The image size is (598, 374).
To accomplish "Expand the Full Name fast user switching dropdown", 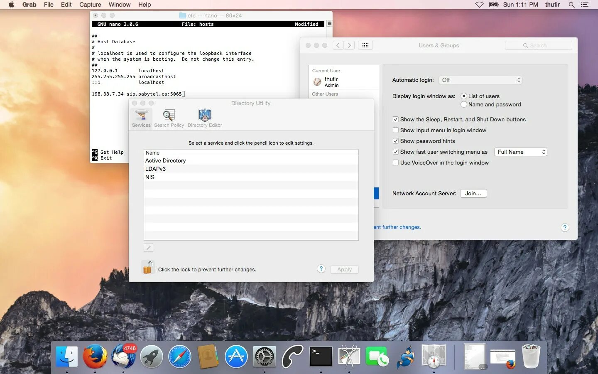I will (x=520, y=152).
